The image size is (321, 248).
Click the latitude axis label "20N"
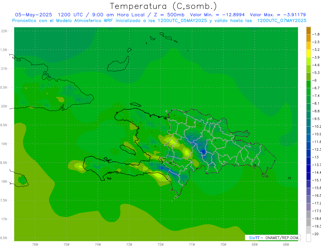tap(5, 106)
